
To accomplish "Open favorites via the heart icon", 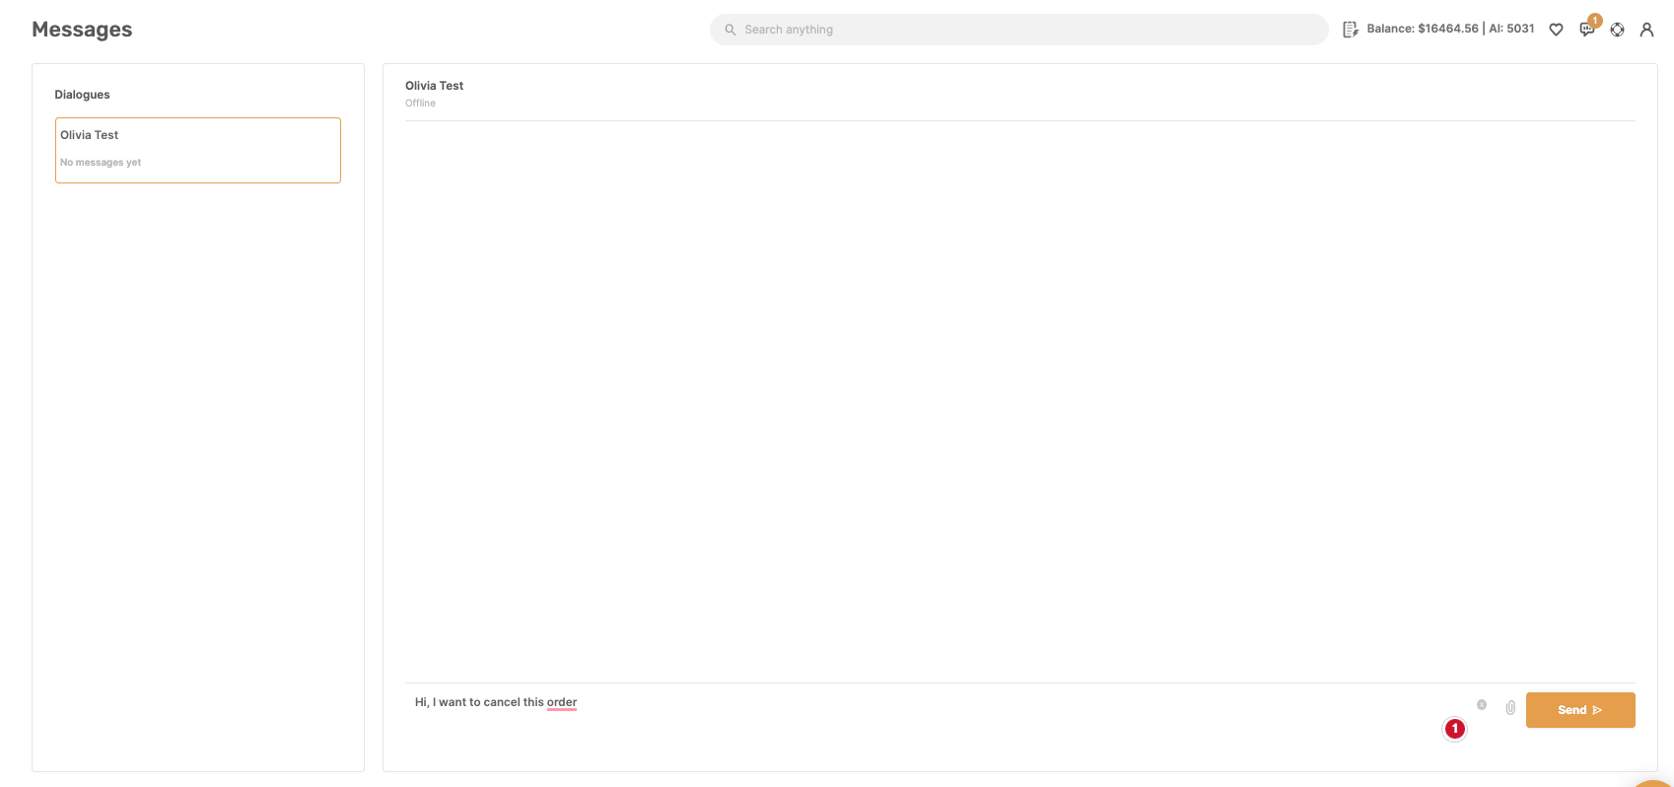I will [1556, 30].
